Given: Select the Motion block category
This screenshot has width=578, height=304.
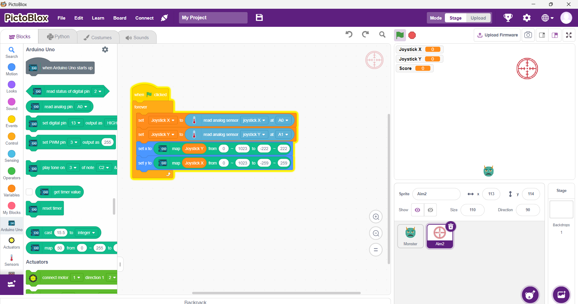Looking at the screenshot, I should pos(11,70).
